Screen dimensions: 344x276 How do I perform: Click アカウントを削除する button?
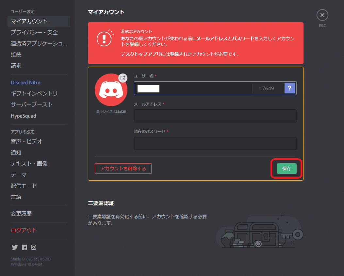[123, 169]
